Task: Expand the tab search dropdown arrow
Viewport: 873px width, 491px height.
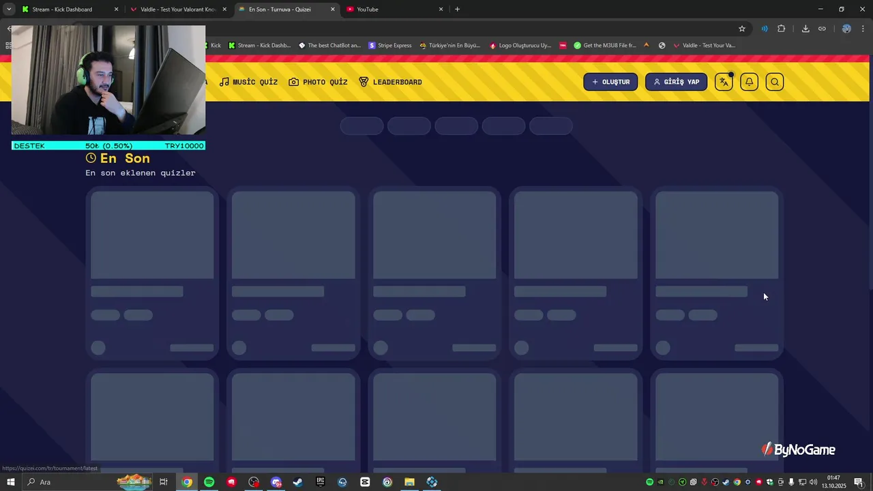Action: coord(9,10)
